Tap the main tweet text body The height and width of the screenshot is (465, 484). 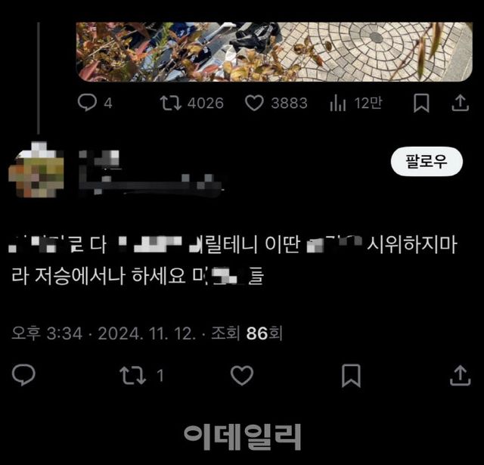[x=234, y=260]
